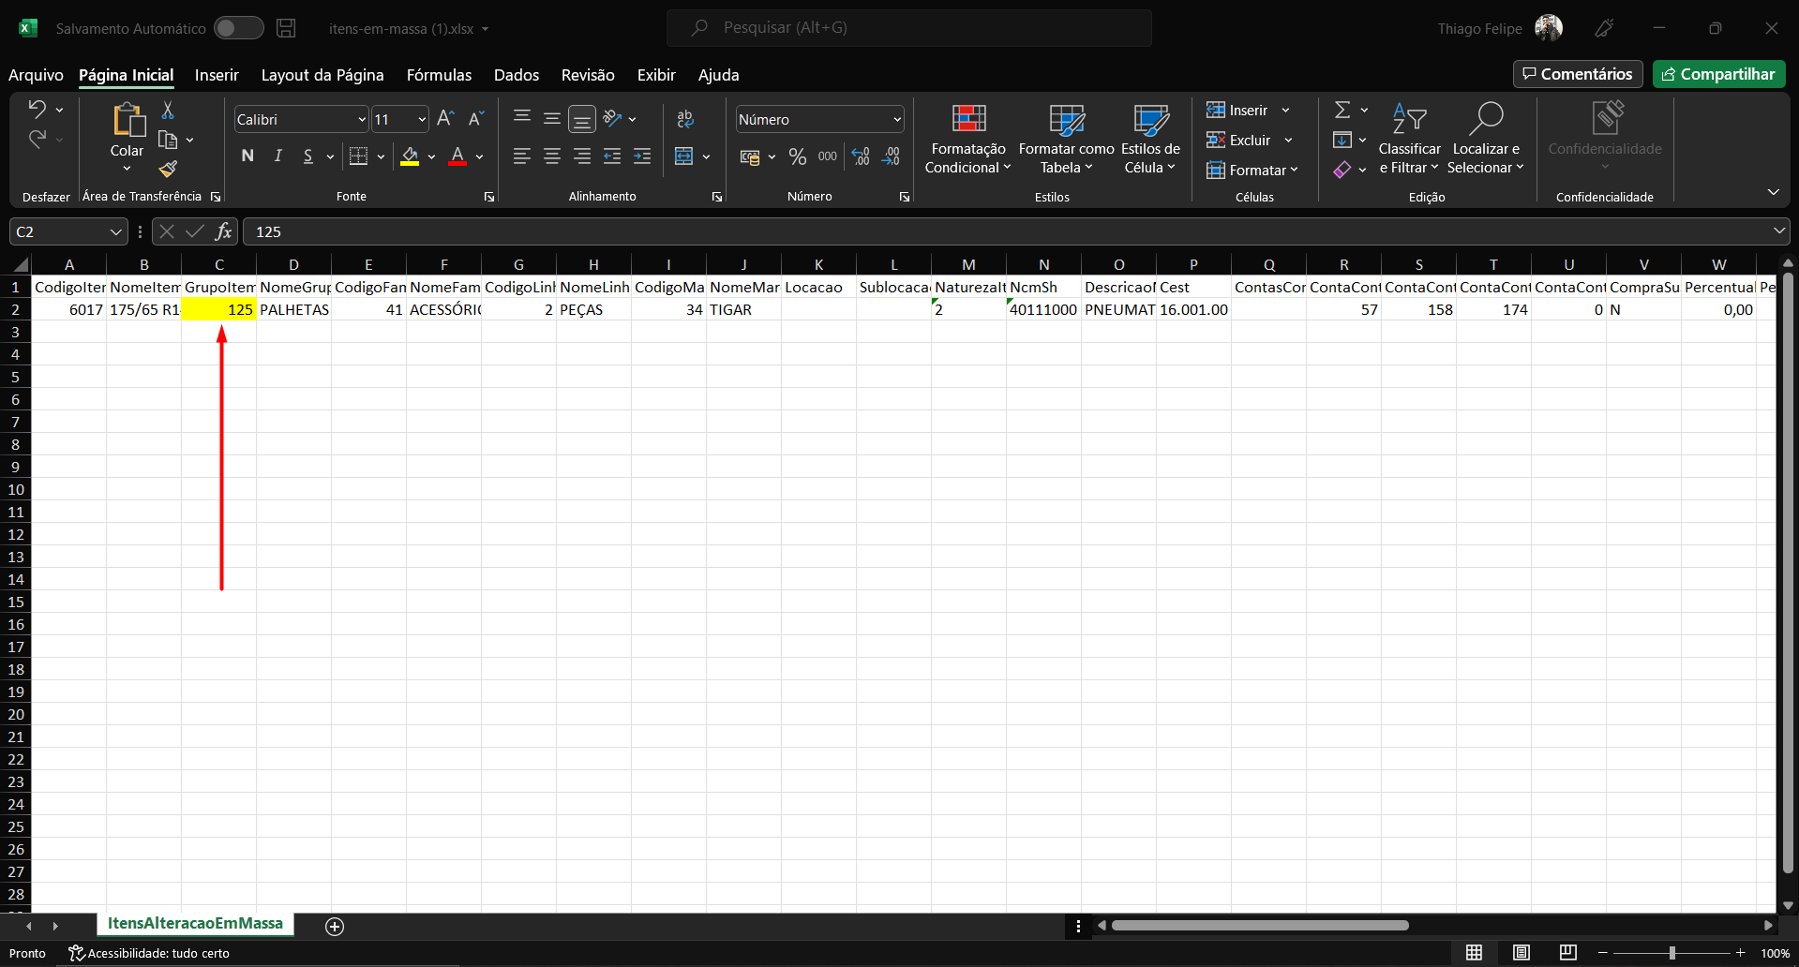The width and height of the screenshot is (1799, 967).
Task: Click the Cut scissors icon
Action: 168,111
